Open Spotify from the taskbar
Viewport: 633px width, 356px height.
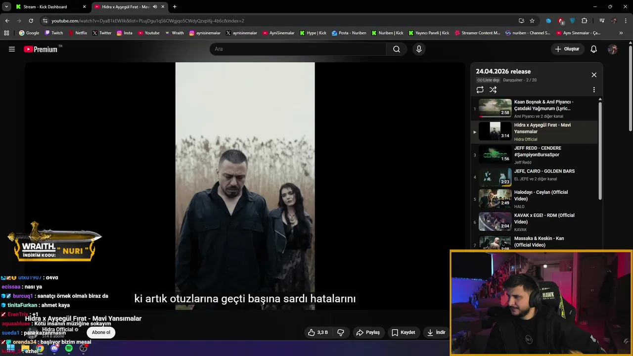tap(69, 349)
